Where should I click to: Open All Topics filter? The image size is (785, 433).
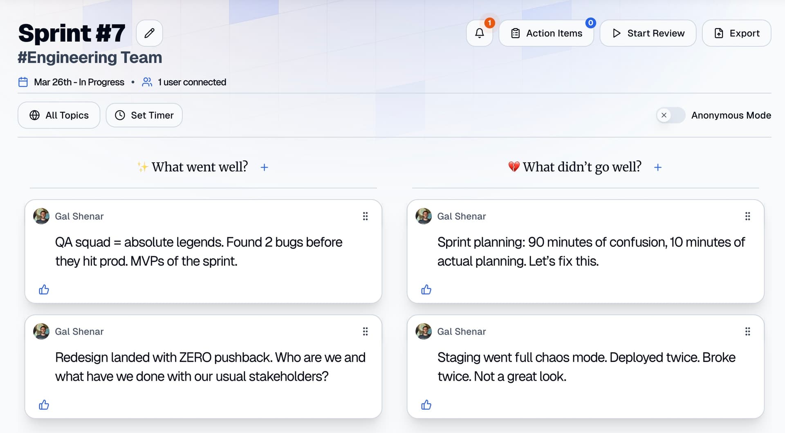[59, 115]
